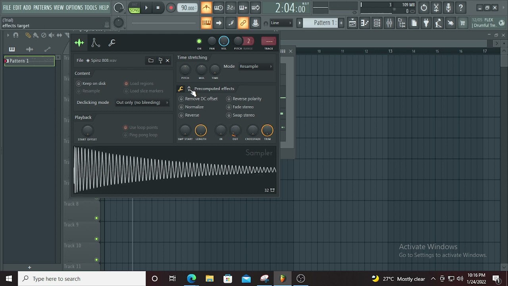Screen dimensions: 508x286
Task: Open Sampler settings tab (waveform icon)
Action: [x=79, y=43]
